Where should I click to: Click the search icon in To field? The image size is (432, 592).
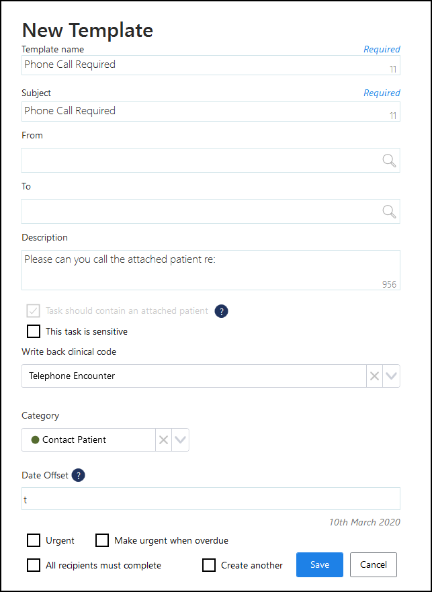pos(389,212)
